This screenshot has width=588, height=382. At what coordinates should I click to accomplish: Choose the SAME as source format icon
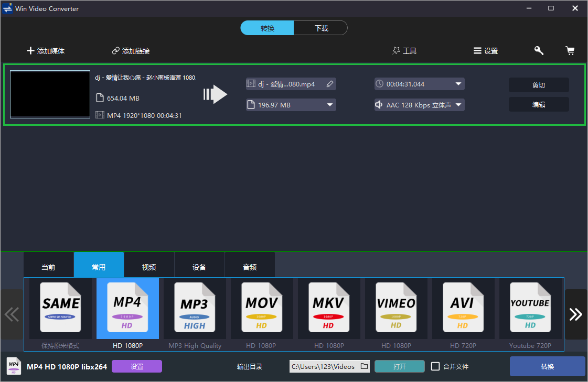(x=61, y=308)
